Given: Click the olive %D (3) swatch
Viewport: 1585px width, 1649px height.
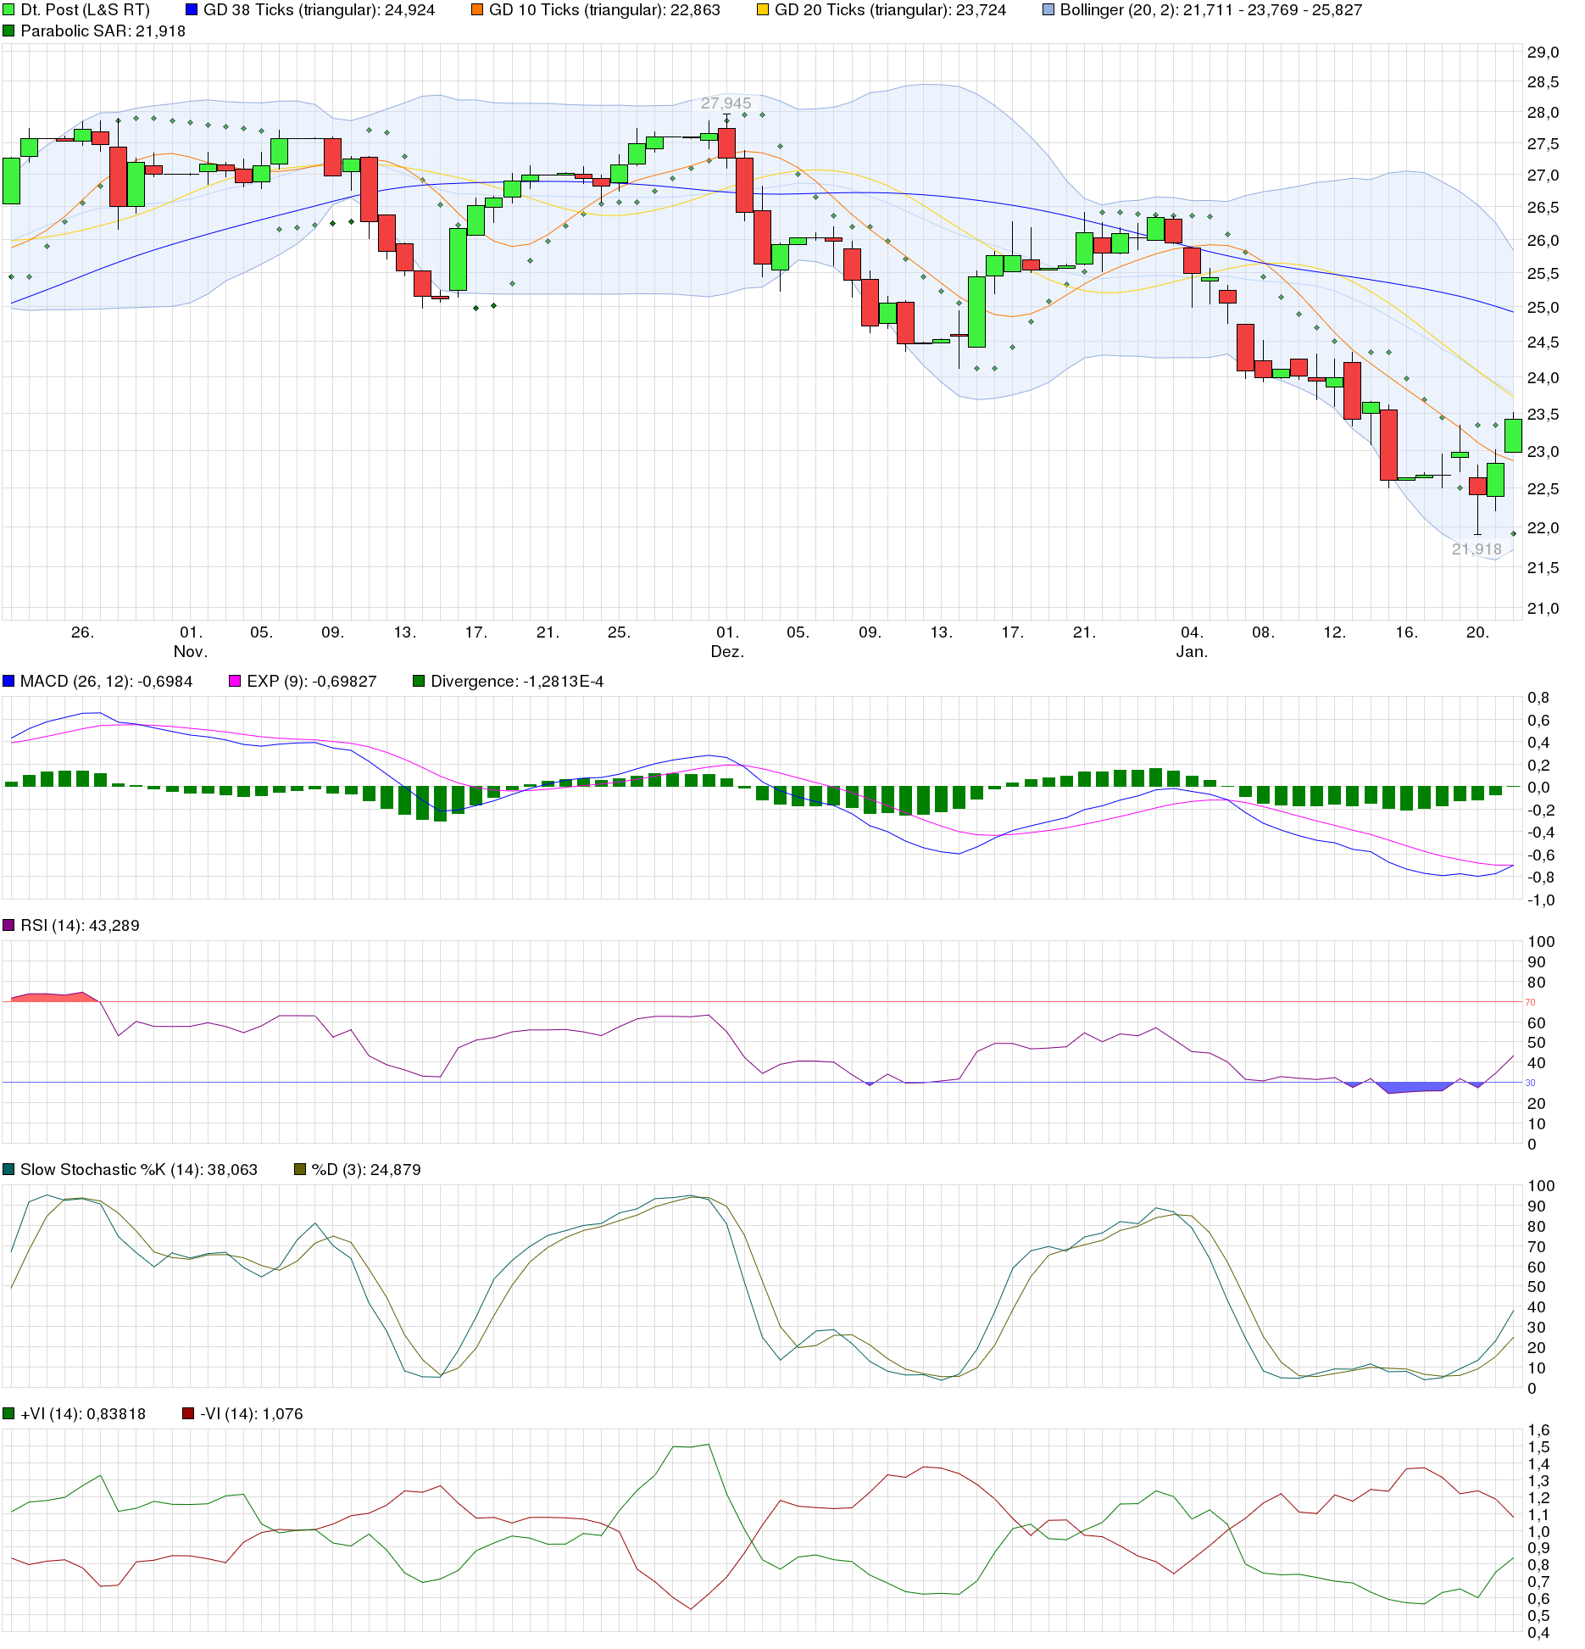Looking at the screenshot, I should click(x=300, y=1169).
